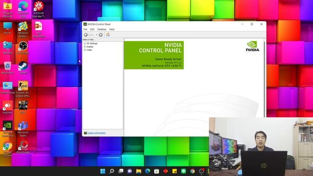Select the AnyDesk desktop shortcut
The height and width of the screenshot is (176, 313).
(8, 108)
